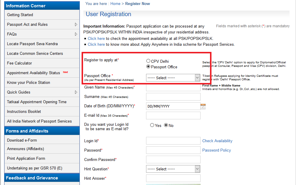Open Locate Passport Seva Kendra
Image resolution: width=296 pixels, height=185 pixels.
(x=32, y=44)
